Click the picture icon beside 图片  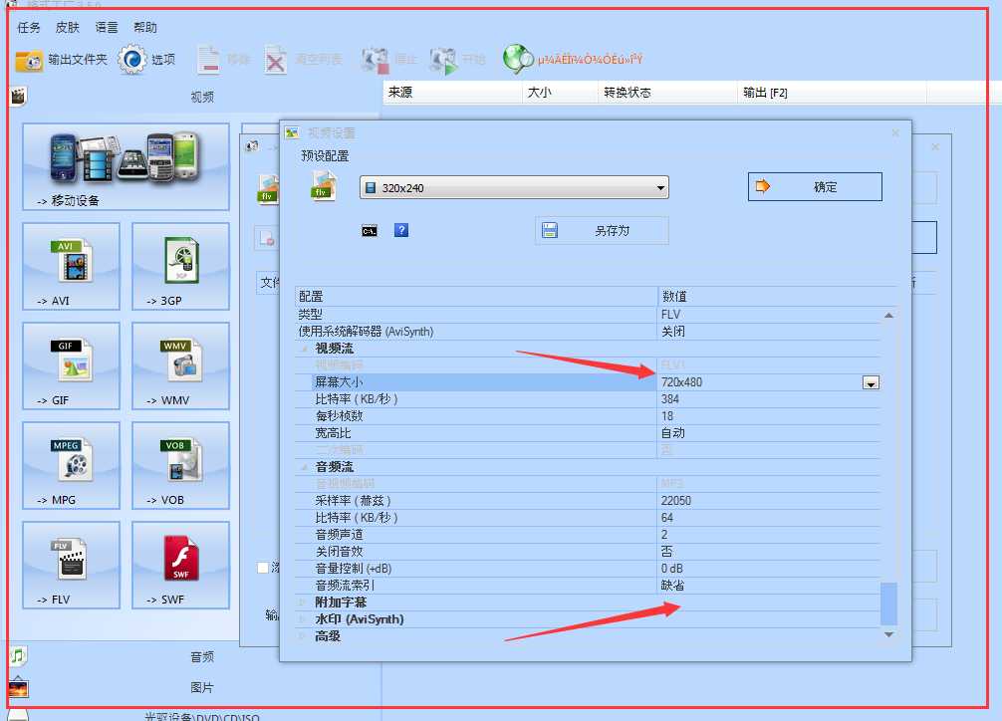[19, 688]
